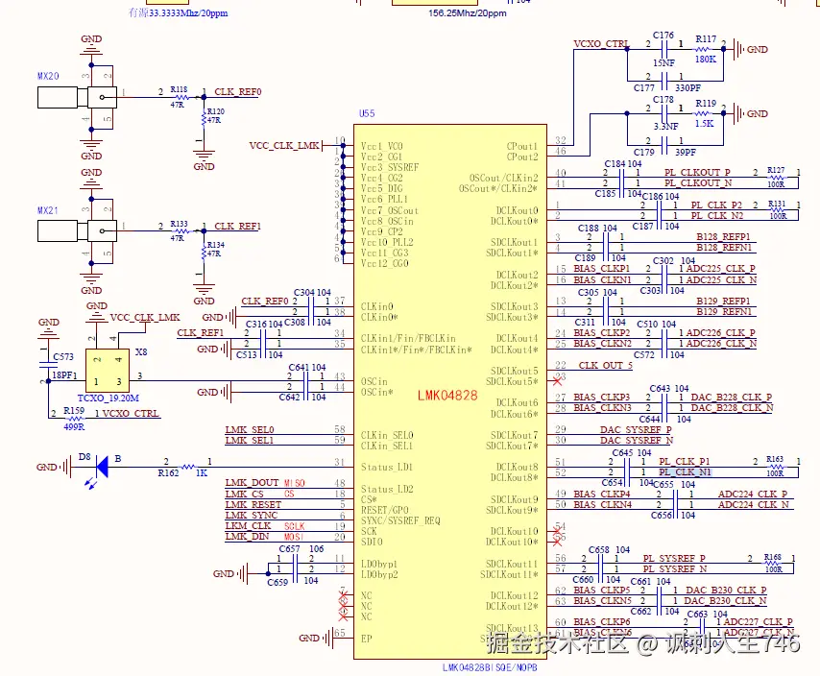Click the R133 resistor designator
Screen dimensions: 820x676
coord(179,224)
